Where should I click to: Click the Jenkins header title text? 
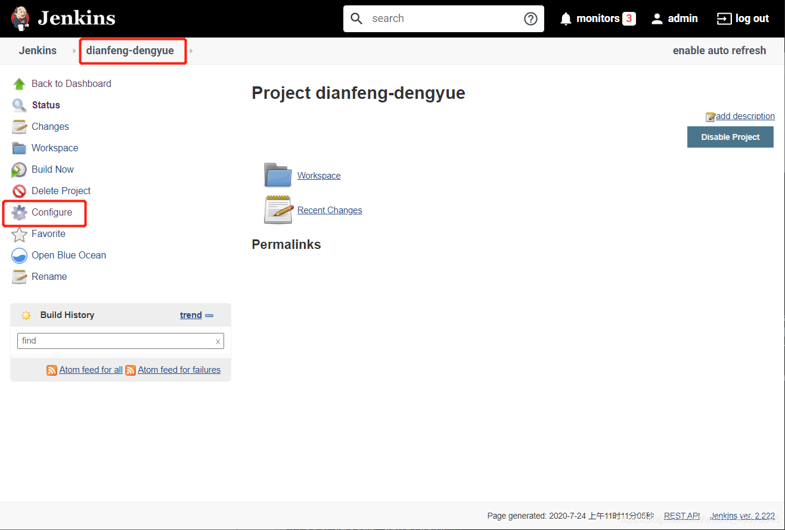[76, 18]
